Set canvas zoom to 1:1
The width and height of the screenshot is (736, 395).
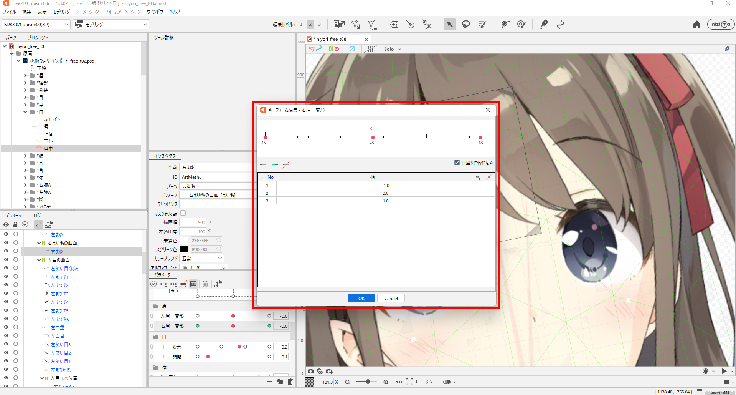pyautogui.click(x=399, y=382)
